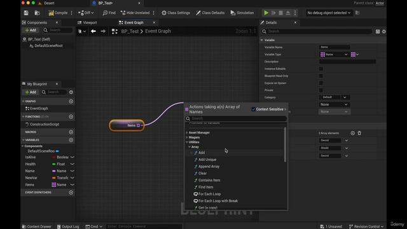
Task: Choose Clear array action
Action: click(202, 174)
